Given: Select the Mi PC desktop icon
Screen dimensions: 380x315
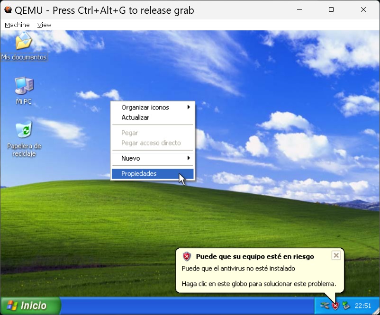Looking at the screenshot, I should 24,90.
